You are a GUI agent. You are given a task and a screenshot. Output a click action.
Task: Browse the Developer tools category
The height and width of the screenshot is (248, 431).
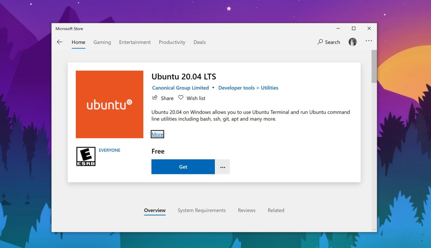point(236,87)
